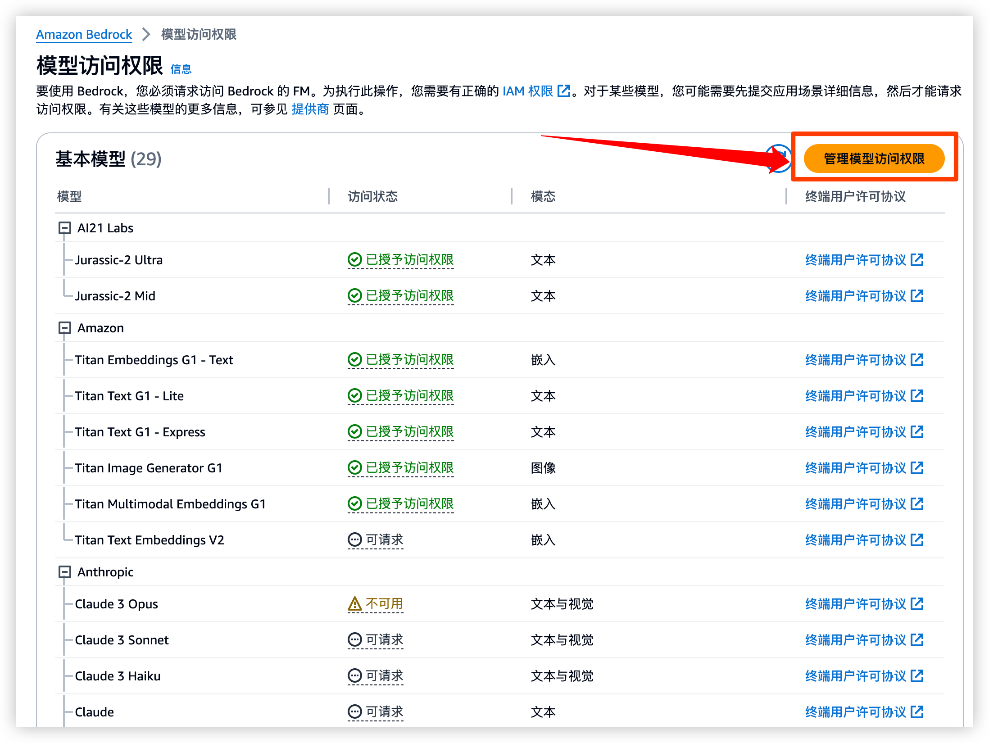Open 终端用户许可协议 link text for Jurassic-2 Ultra
This screenshot has height=743, width=989.
855,260
